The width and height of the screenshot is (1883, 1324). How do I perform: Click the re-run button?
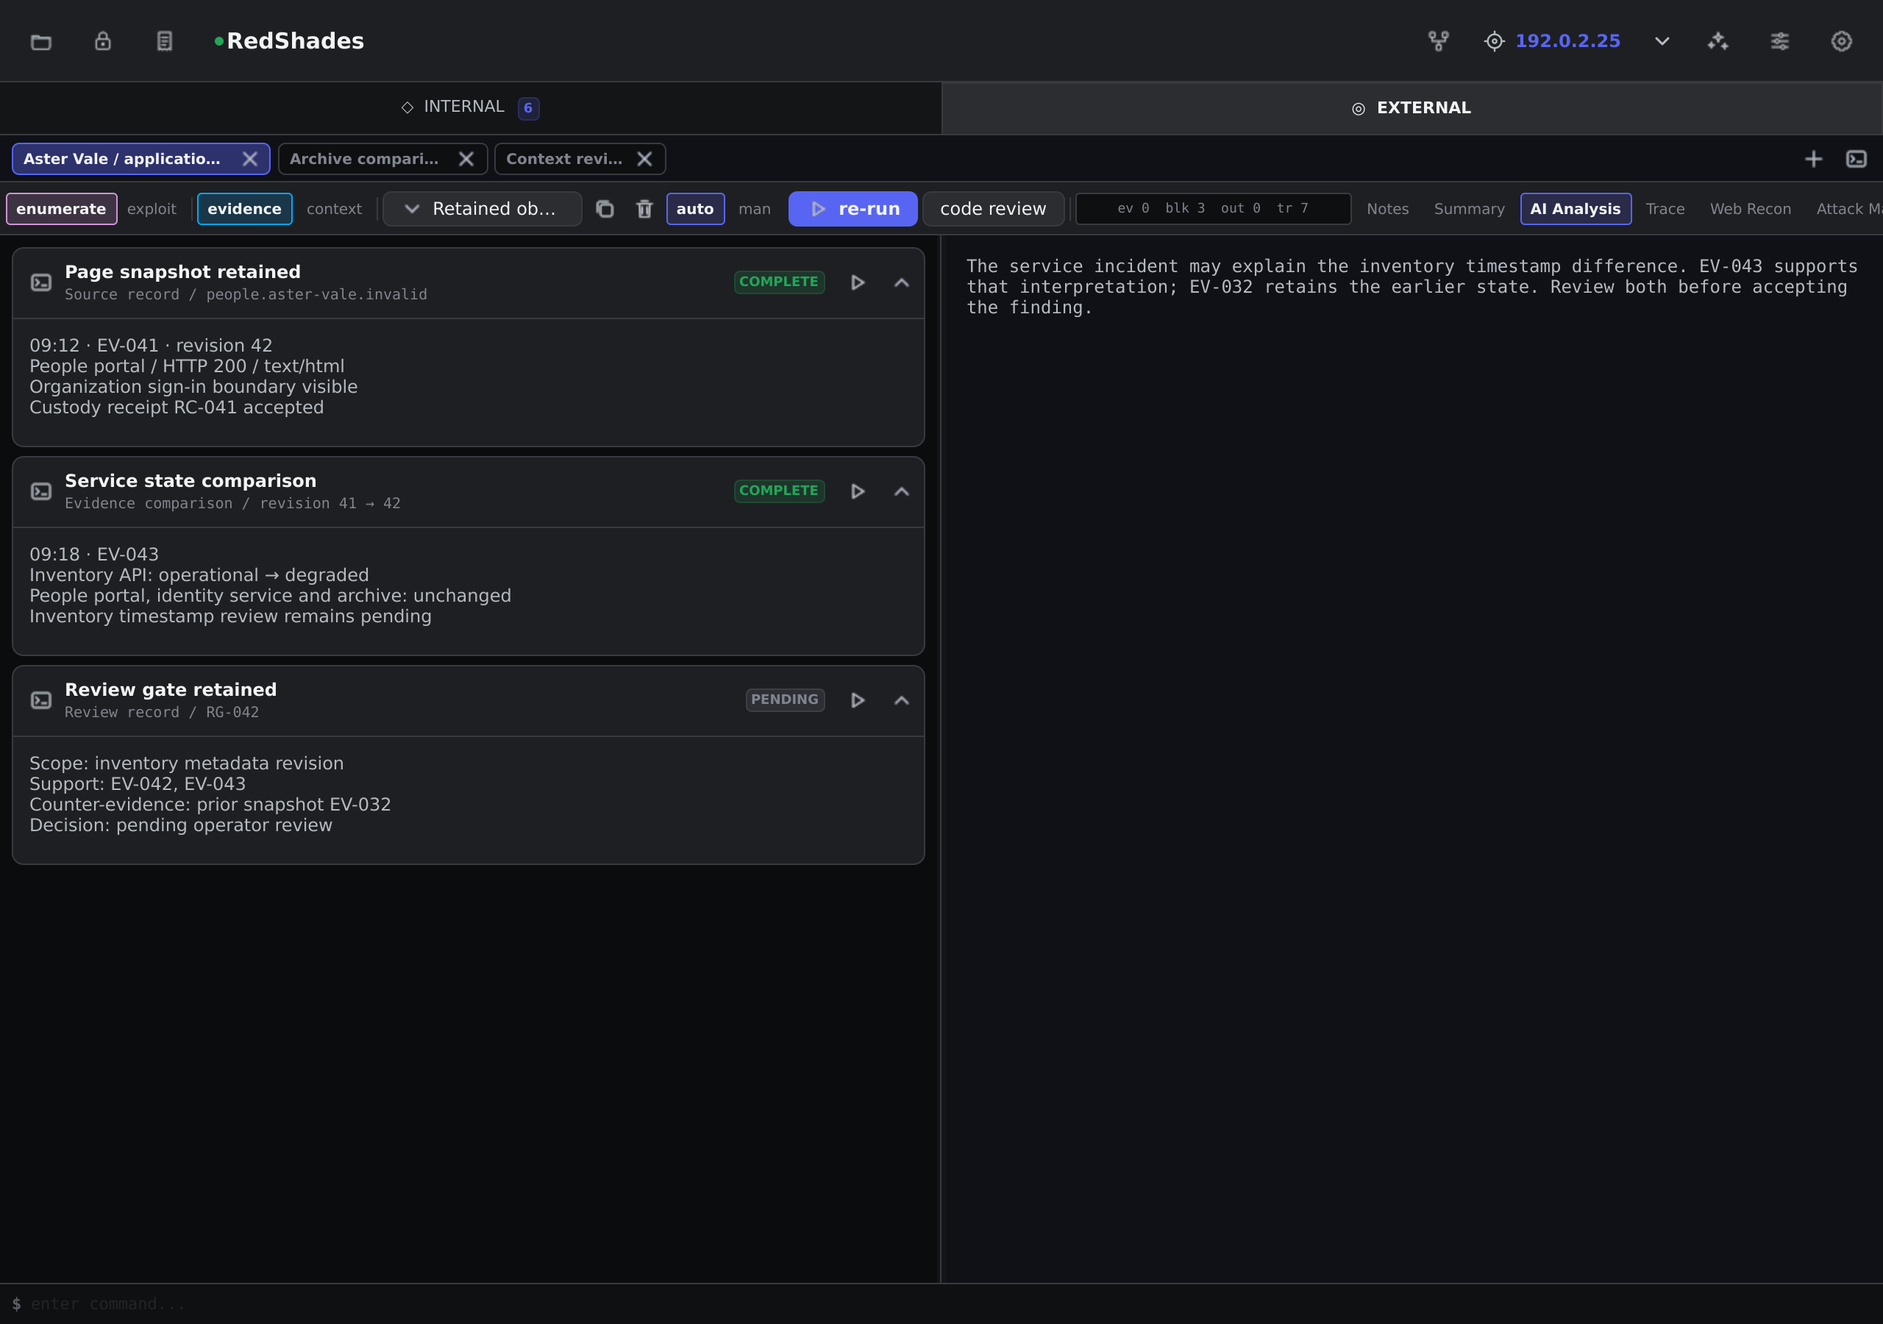pyautogui.click(x=853, y=209)
